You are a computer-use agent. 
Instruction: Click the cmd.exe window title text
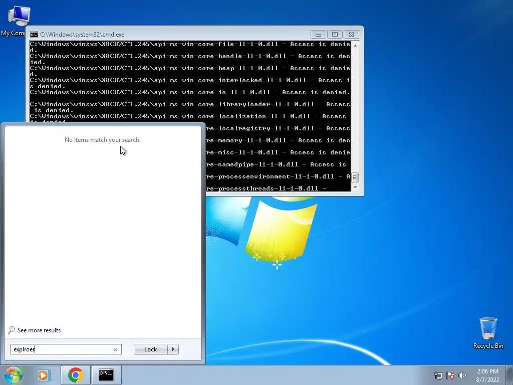[82, 35]
